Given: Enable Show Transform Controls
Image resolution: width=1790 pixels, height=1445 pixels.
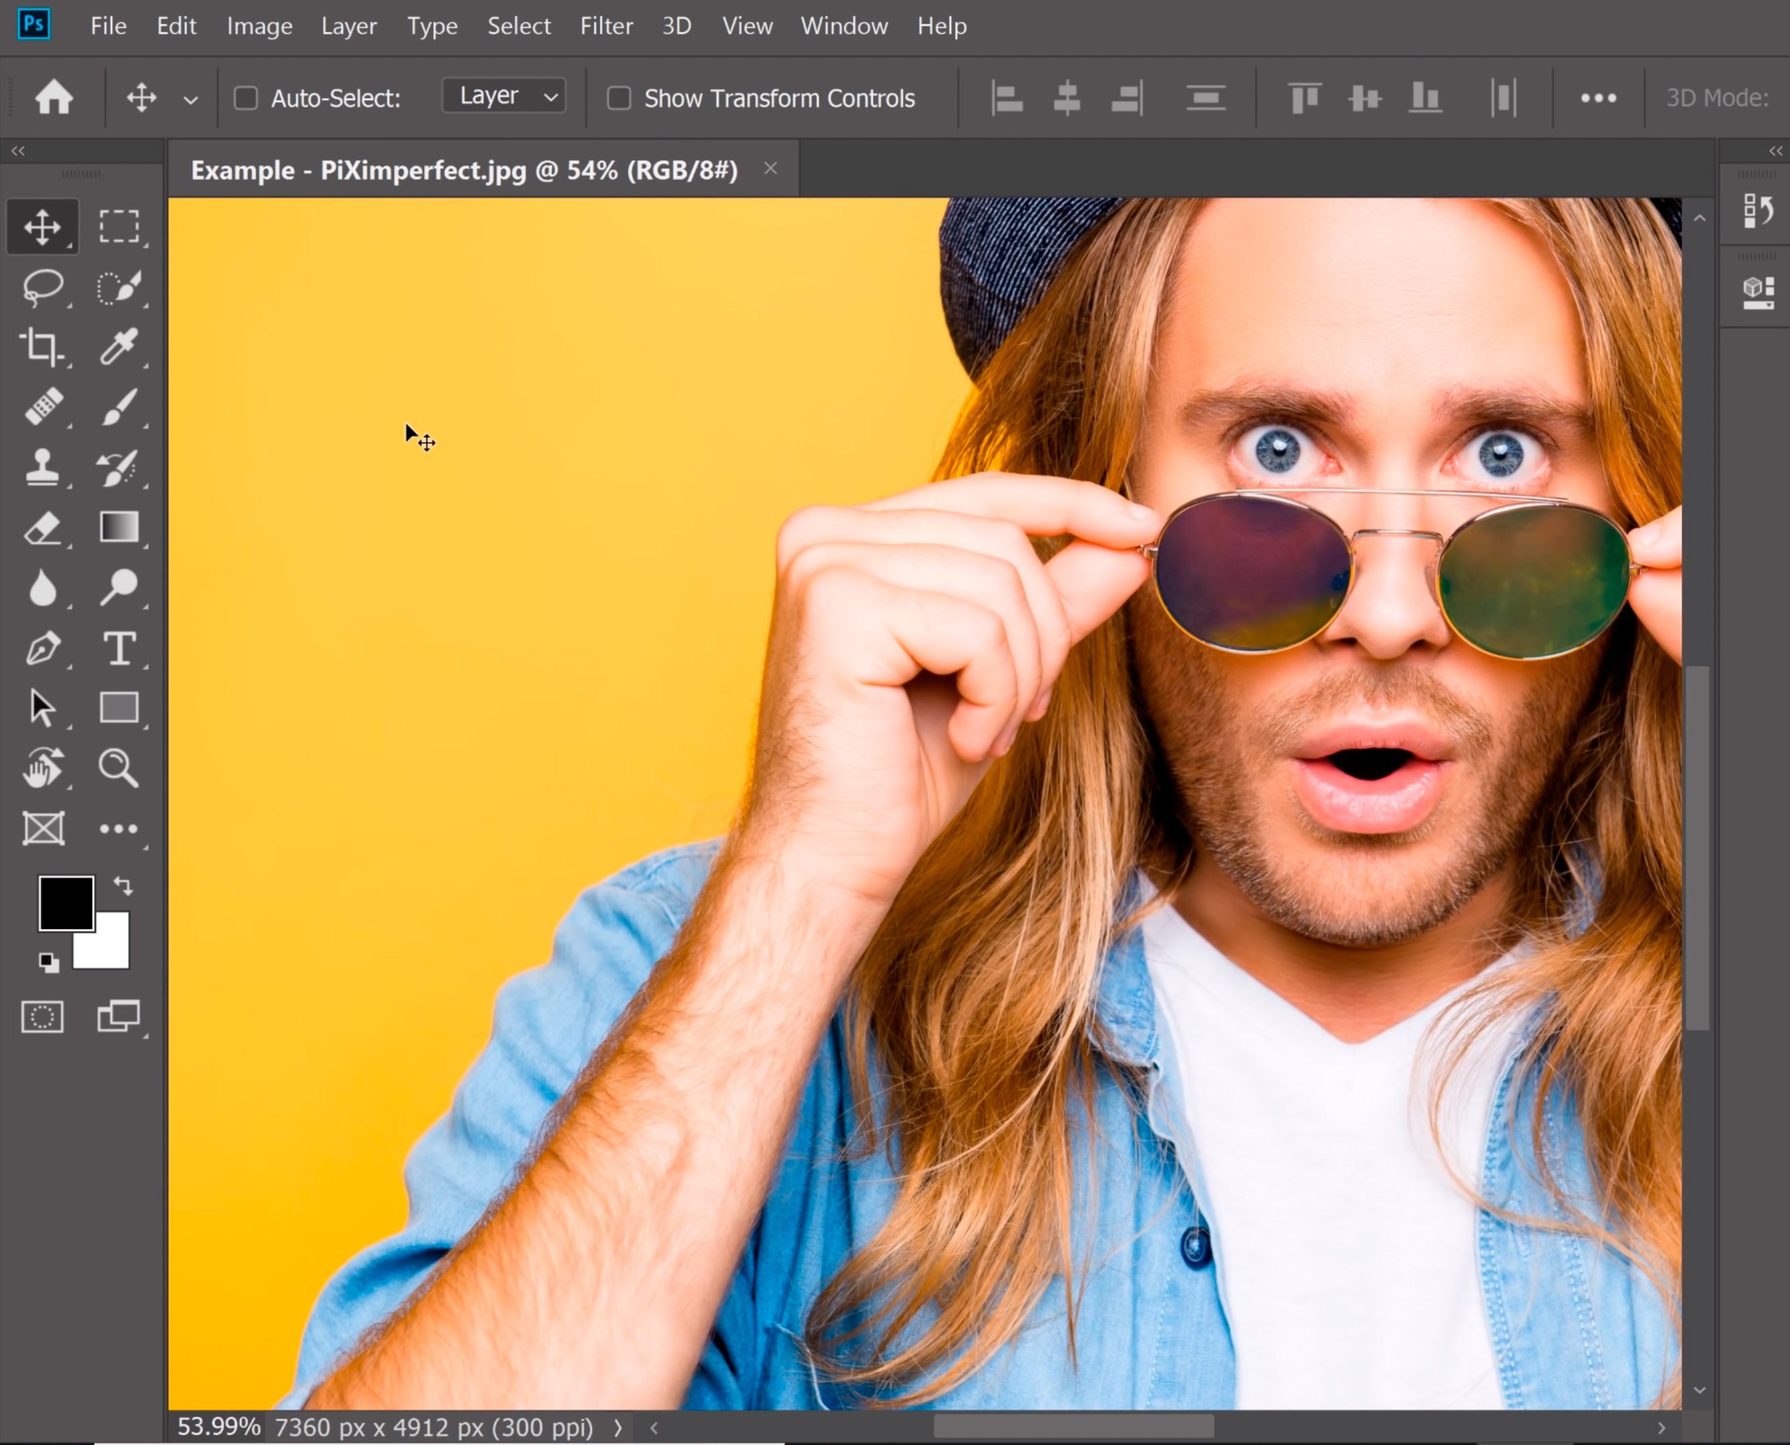Looking at the screenshot, I should pos(619,97).
